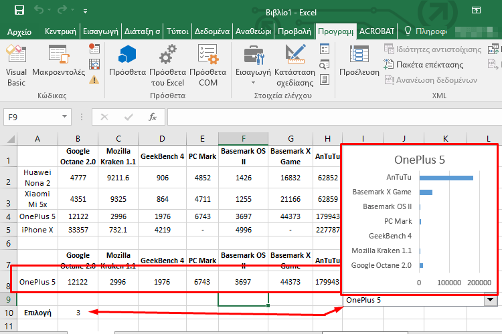
Task: Click iPhone X cell in row 5
Action: pyautogui.click(x=37, y=230)
